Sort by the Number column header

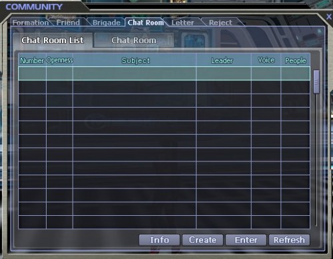pos(32,60)
